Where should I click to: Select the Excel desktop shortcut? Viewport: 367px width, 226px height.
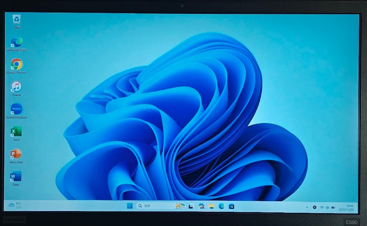16,132
